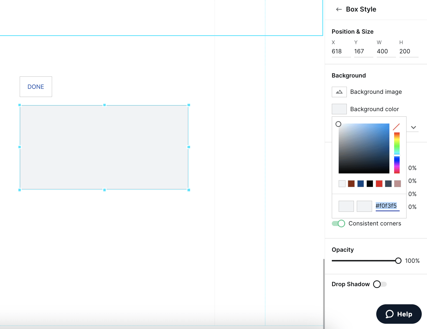Select the black preset swatch
The height and width of the screenshot is (329, 427).
click(369, 184)
